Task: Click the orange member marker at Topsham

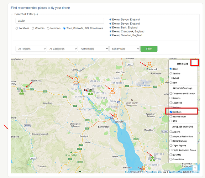Action: click(x=115, y=117)
